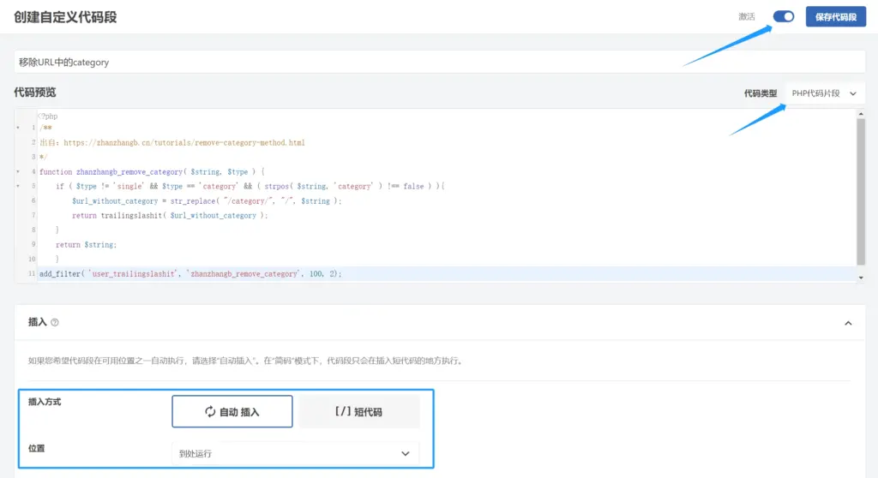Open the PHP代码片段 code type dropdown

(824, 93)
